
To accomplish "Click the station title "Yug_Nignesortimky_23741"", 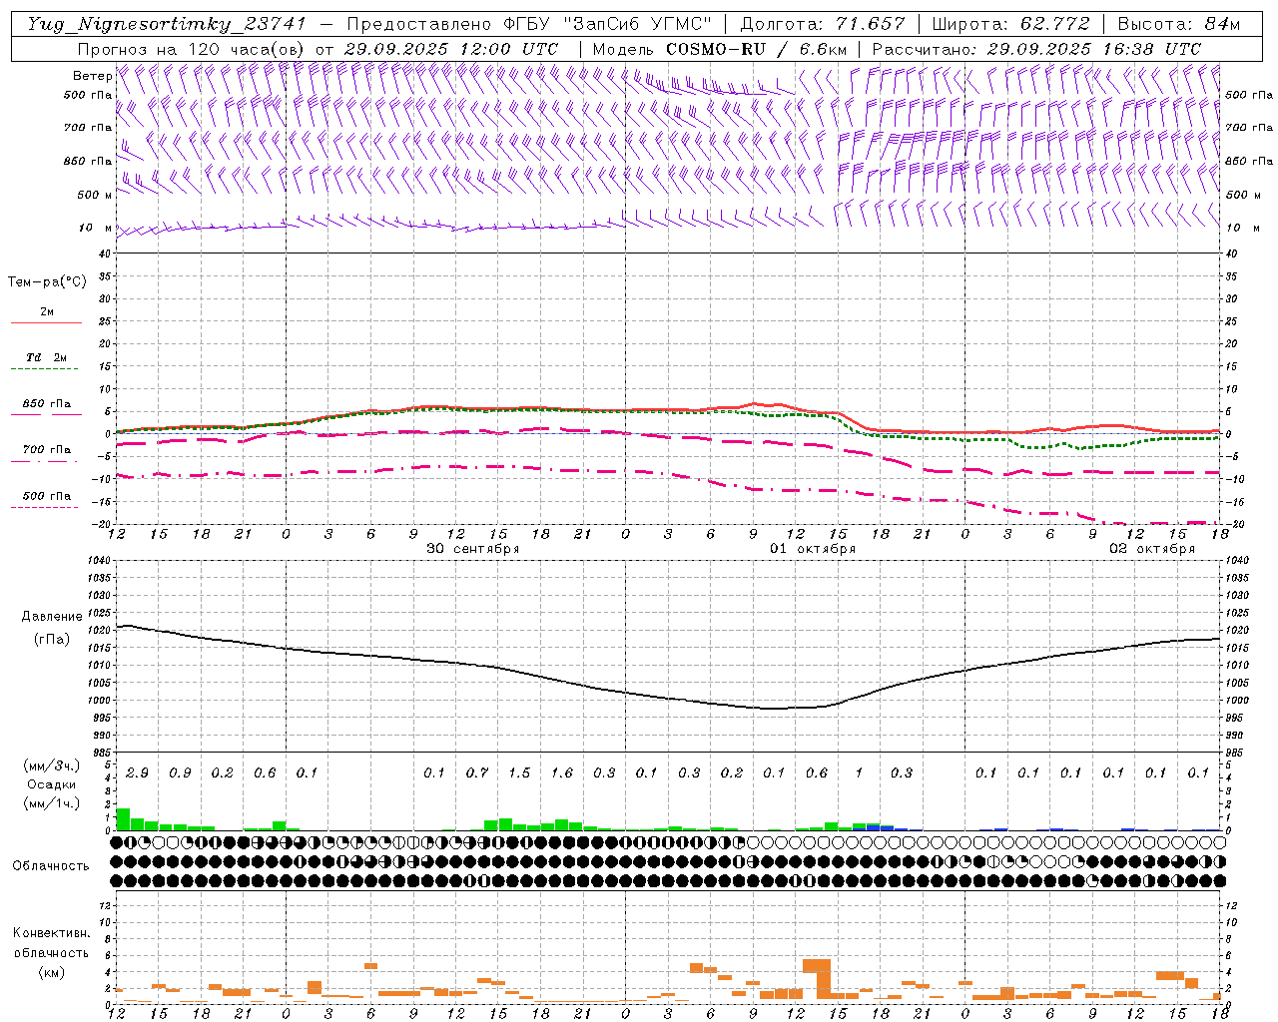I will [x=167, y=24].
